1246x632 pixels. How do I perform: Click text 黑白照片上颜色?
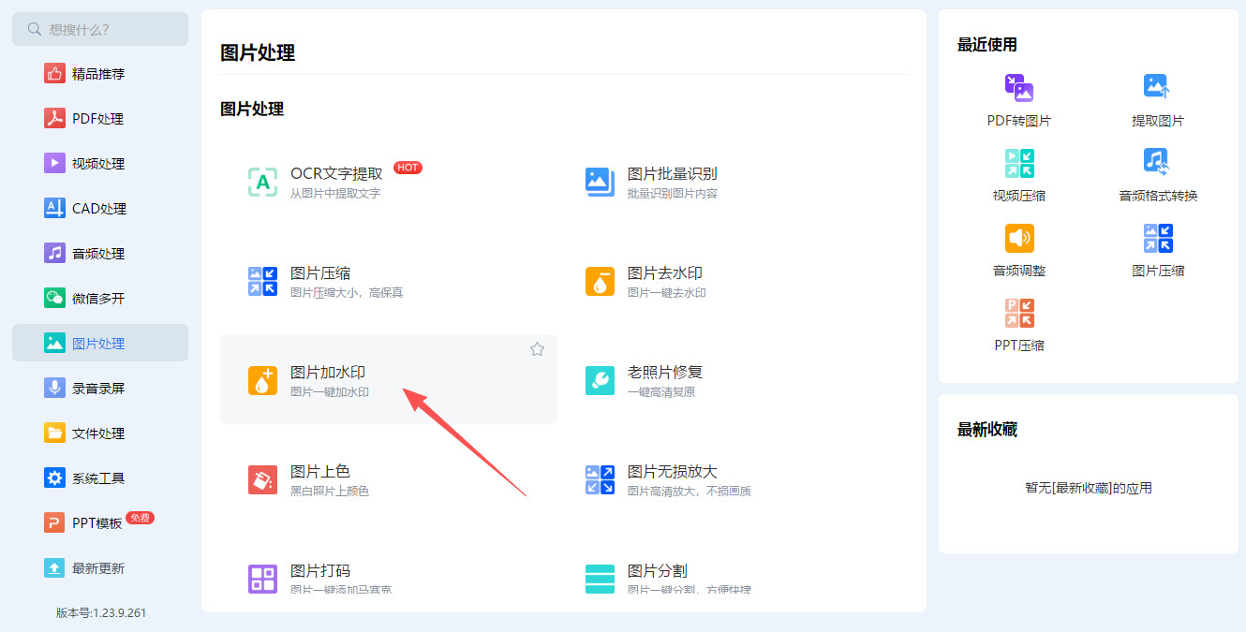[330, 492]
